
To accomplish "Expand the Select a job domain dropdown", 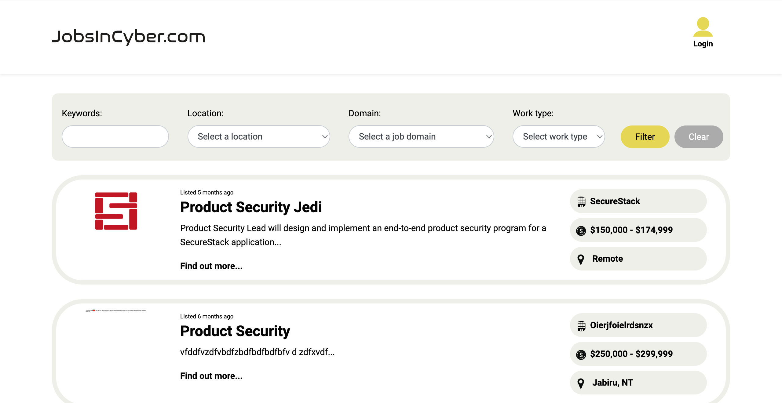I will pyautogui.click(x=421, y=136).
